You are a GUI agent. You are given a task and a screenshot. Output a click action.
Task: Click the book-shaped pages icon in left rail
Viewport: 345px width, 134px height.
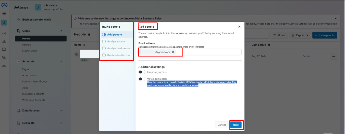[x=4, y=49]
